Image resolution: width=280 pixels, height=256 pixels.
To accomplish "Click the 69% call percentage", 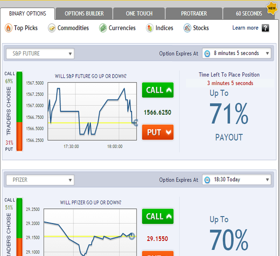I will (x=9, y=81).
